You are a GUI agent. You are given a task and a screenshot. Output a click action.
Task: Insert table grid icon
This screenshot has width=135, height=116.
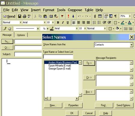point(100,16)
